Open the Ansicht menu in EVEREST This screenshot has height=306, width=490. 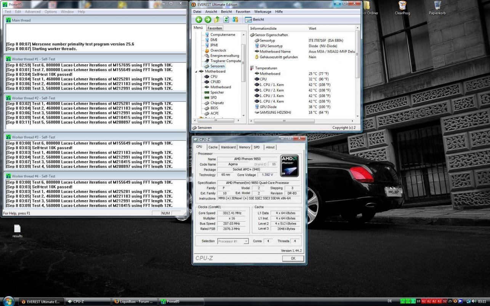(x=211, y=12)
